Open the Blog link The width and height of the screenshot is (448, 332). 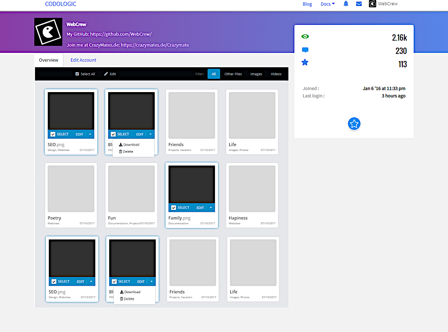point(307,4)
